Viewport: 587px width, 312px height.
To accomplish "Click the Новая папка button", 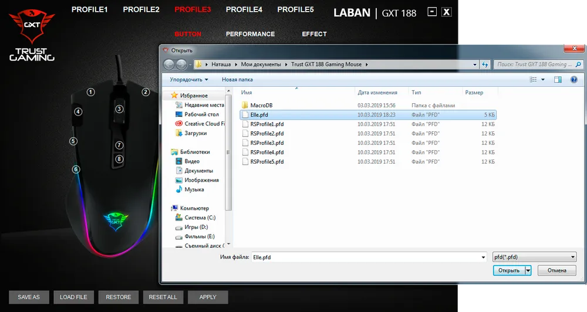I will [237, 79].
